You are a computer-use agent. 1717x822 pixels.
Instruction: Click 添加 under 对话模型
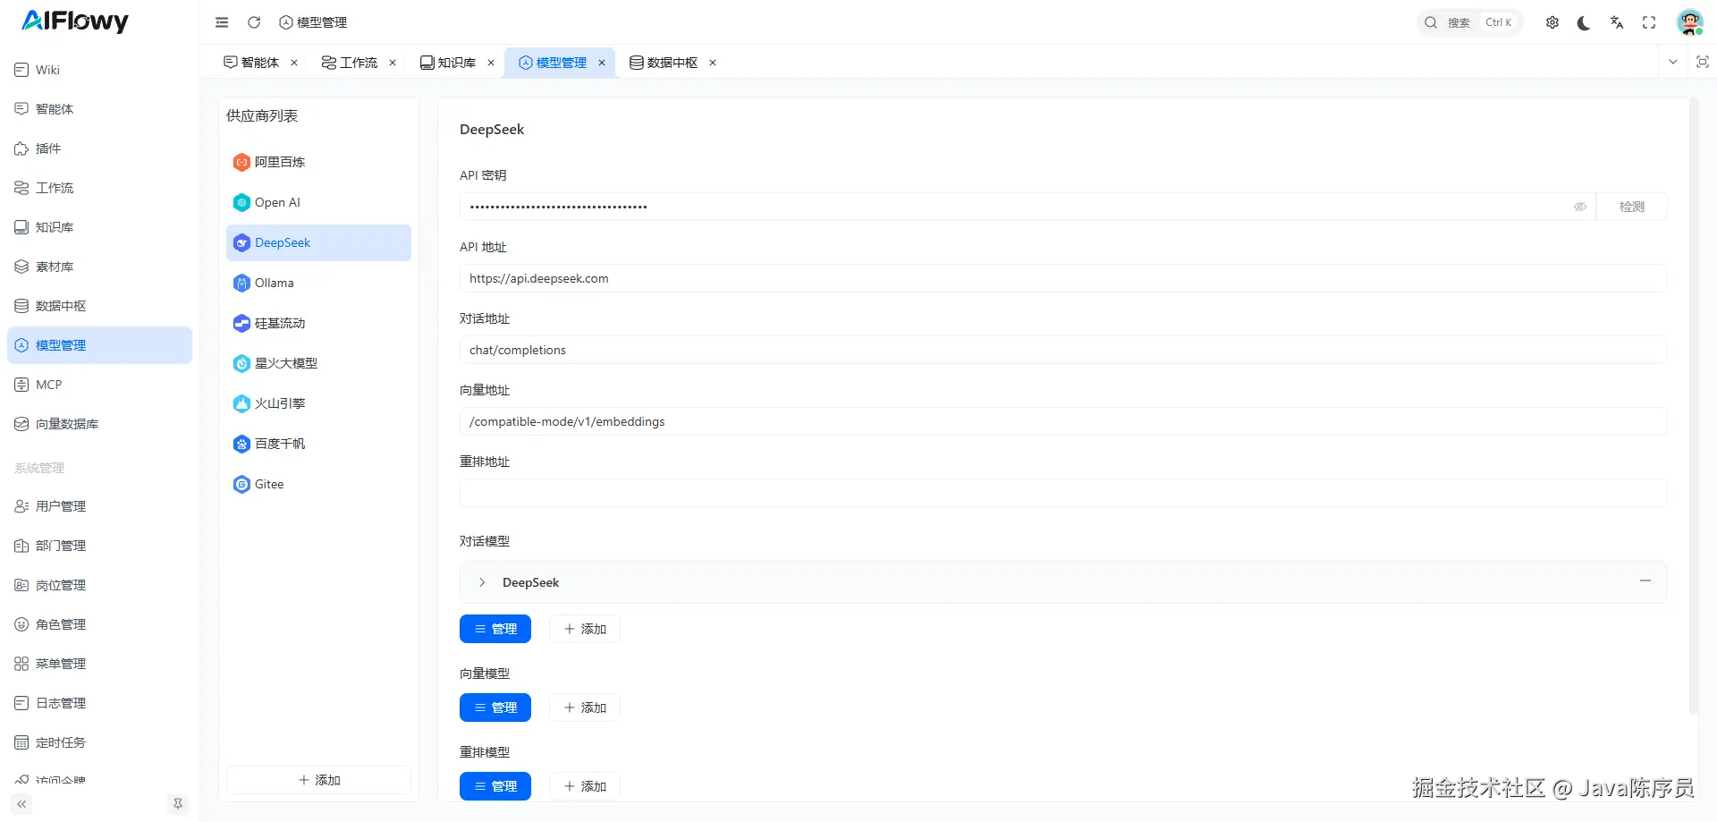click(585, 629)
